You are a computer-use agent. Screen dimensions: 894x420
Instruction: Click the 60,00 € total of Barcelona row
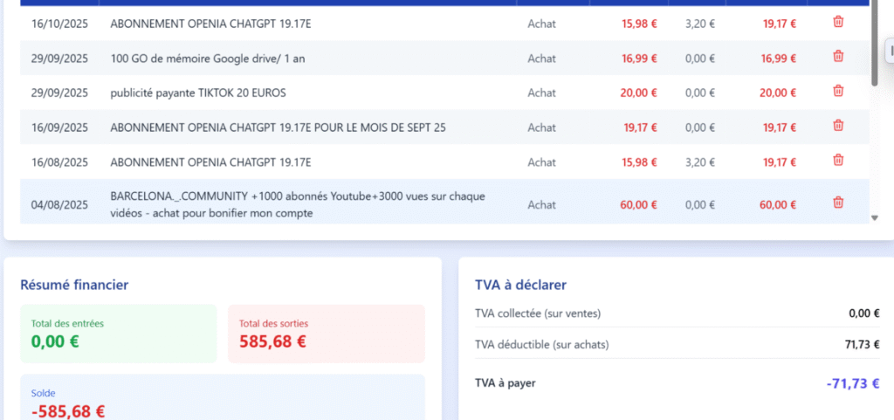coord(778,204)
